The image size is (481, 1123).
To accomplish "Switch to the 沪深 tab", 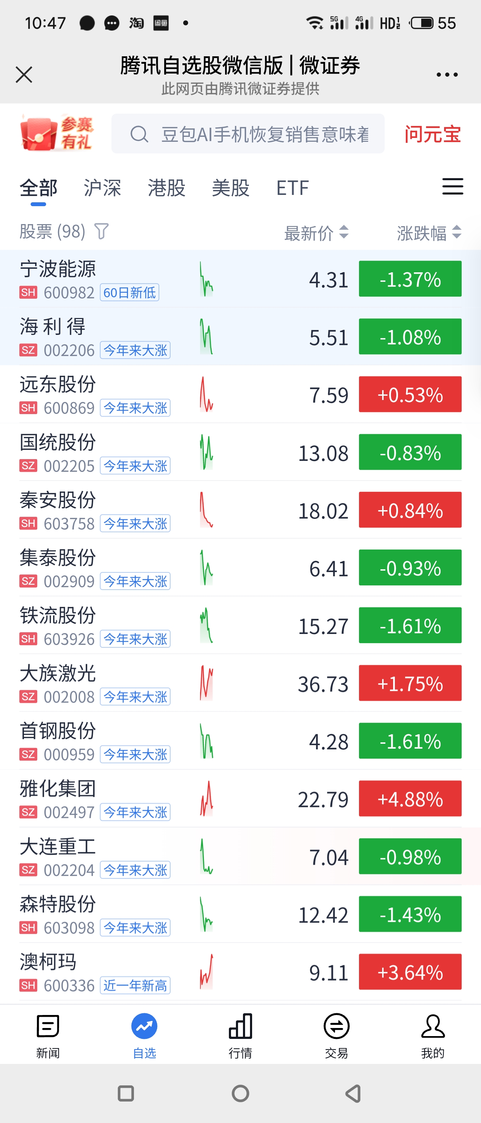I will click(102, 188).
